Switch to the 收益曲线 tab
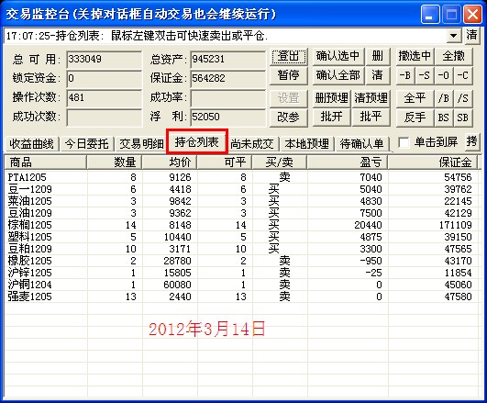The height and width of the screenshot is (403, 487). coord(31,144)
